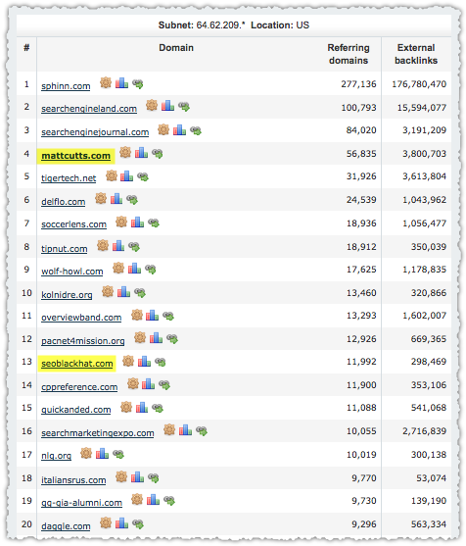The height and width of the screenshot is (546, 466).
Task: Open bar chart icon for cppreference.com
Action: 148,384
